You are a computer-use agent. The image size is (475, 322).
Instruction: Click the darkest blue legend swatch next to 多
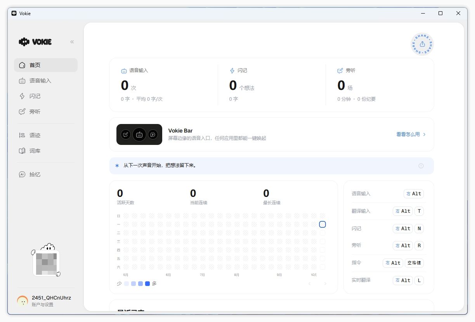(147, 284)
